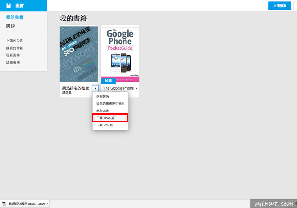
Task: Show 購買的書籍 list
Action: [14, 48]
